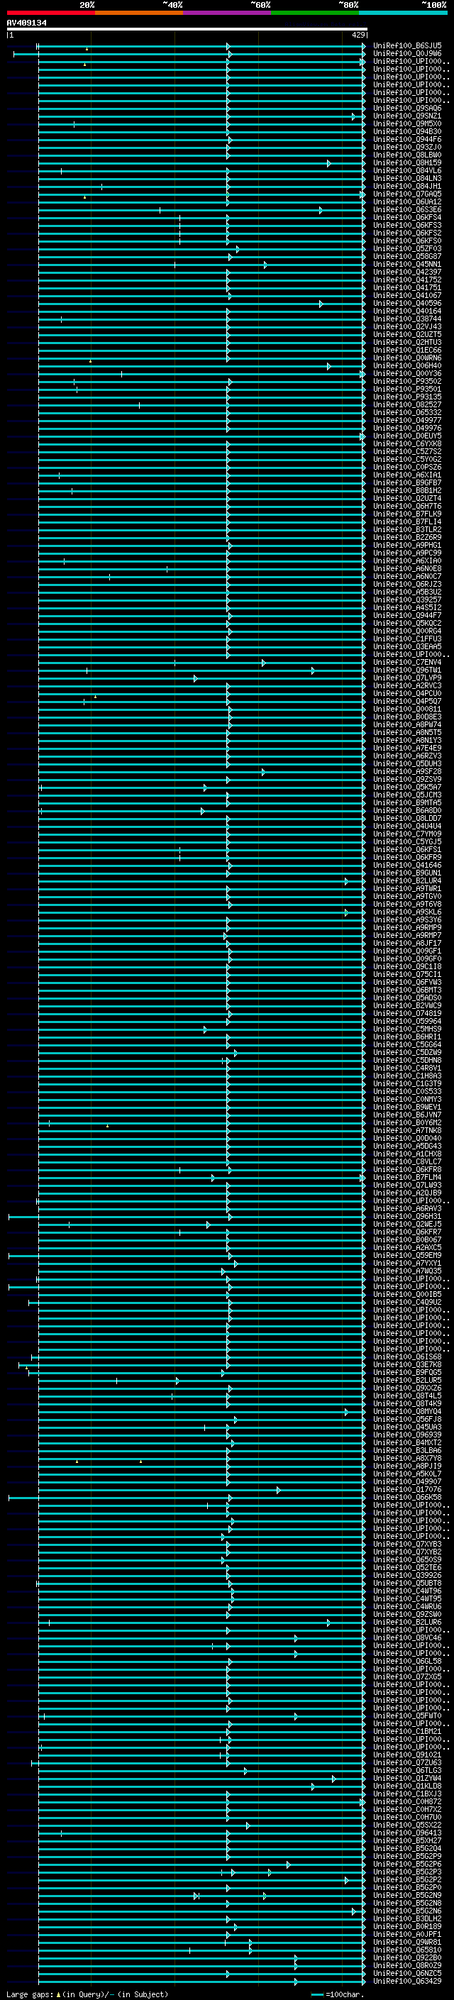
Task: Select the UniRef100_B5G2P2 label
Action: (x=407, y=1879)
